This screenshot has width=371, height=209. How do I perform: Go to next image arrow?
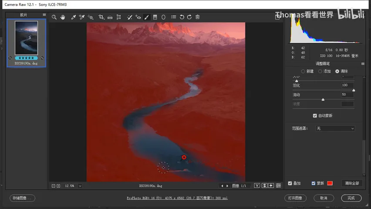(x=227, y=186)
